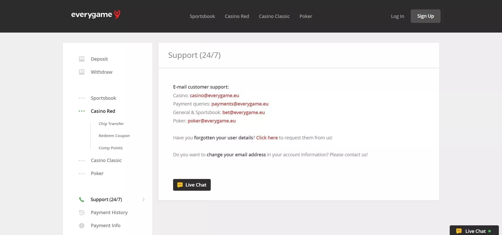502x235 pixels.
Task: Start Live Chat from support panel
Action: click(192, 185)
